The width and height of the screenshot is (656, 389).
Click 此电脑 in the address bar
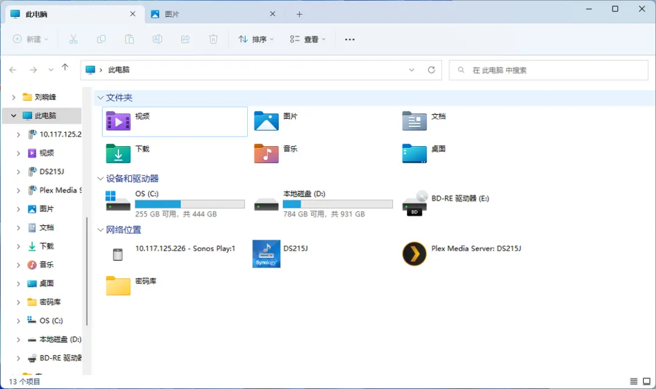click(x=119, y=70)
